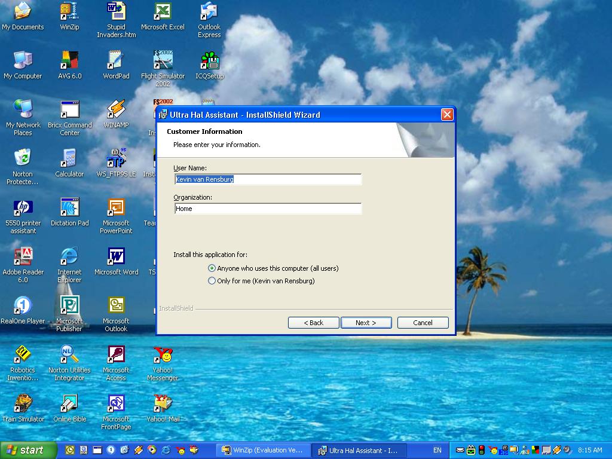Open the Calculator desktop icon

(x=69, y=159)
